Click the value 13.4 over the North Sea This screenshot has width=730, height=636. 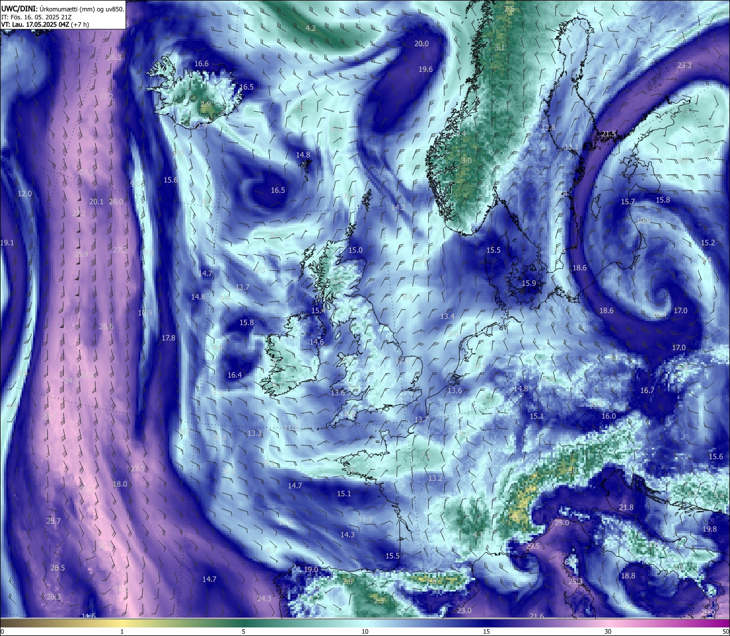447,317
